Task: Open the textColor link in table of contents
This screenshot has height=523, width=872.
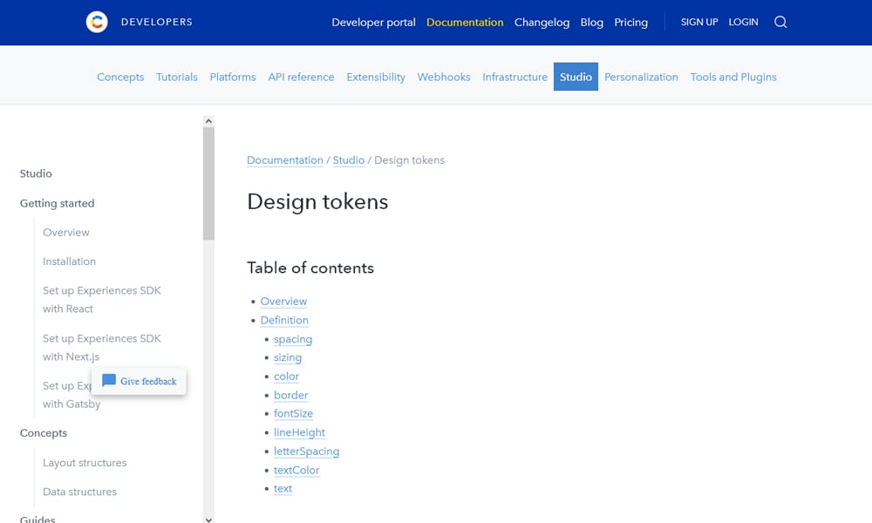Action: click(x=296, y=470)
